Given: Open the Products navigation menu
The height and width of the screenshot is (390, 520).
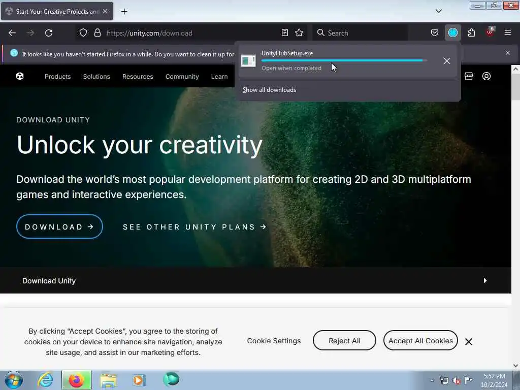Looking at the screenshot, I should tap(58, 77).
